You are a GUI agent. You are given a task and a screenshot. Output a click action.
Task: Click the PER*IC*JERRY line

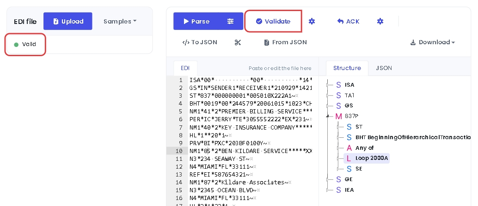coord(251,119)
